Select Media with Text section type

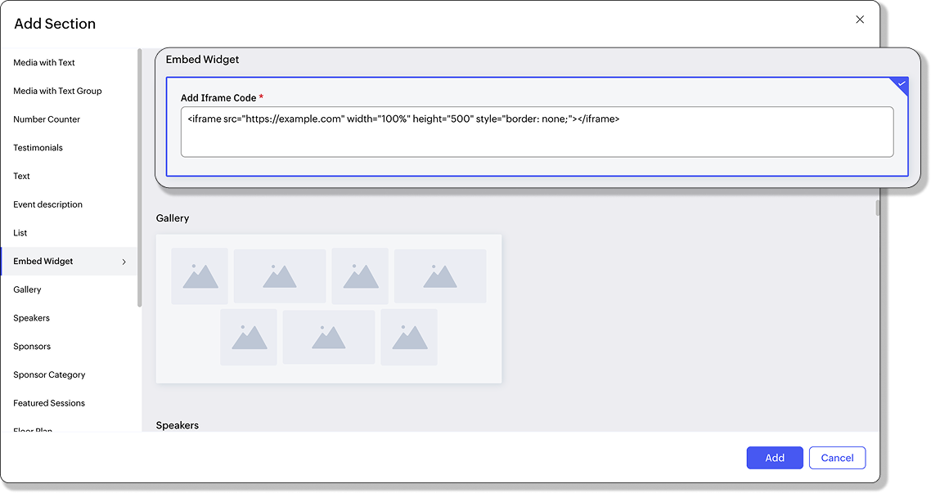(44, 62)
